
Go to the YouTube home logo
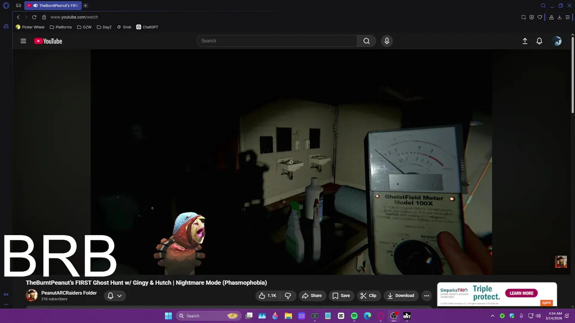coord(48,41)
